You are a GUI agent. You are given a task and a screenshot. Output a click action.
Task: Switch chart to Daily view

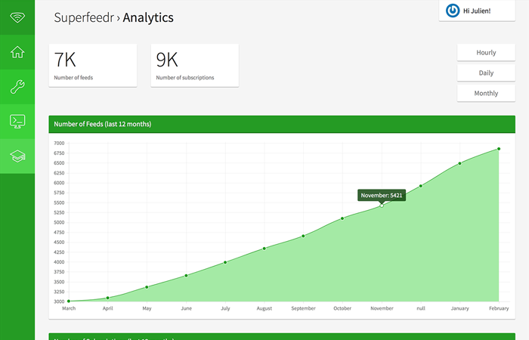click(486, 73)
